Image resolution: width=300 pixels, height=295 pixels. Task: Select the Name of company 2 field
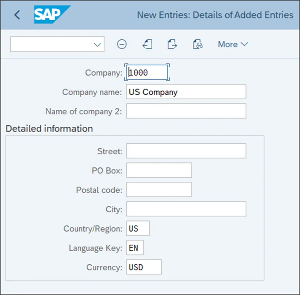pyautogui.click(x=186, y=111)
